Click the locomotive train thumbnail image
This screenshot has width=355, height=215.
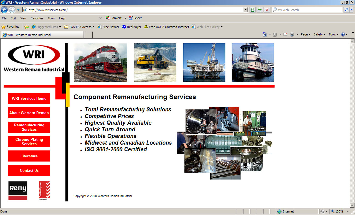point(100,62)
